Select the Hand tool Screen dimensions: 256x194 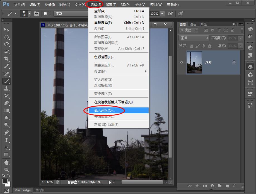click(x=6, y=162)
